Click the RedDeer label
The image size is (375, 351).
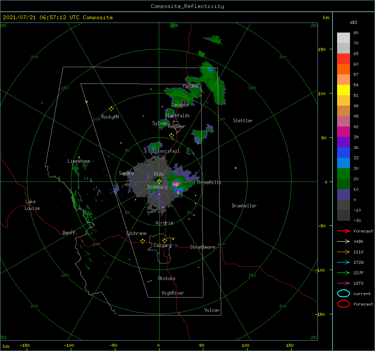tap(177, 126)
